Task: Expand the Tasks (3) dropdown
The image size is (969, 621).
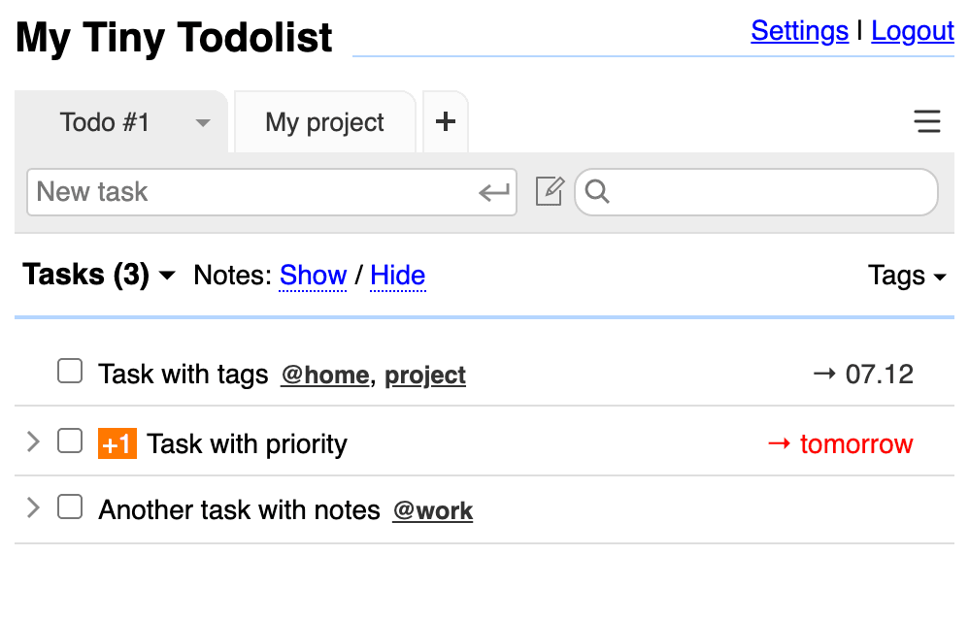Action: click(167, 277)
